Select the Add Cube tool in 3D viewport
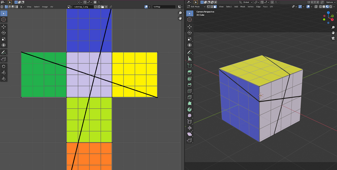The image size is (337, 170). (x=189, y=66)
